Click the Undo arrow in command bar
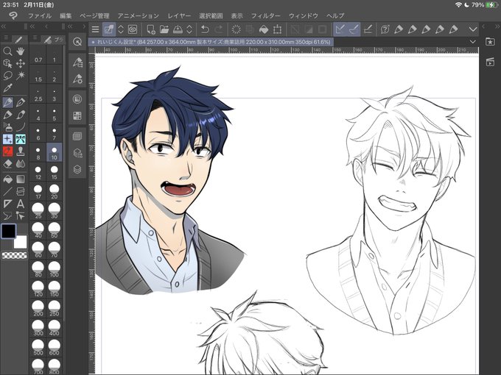 point(205,29)
